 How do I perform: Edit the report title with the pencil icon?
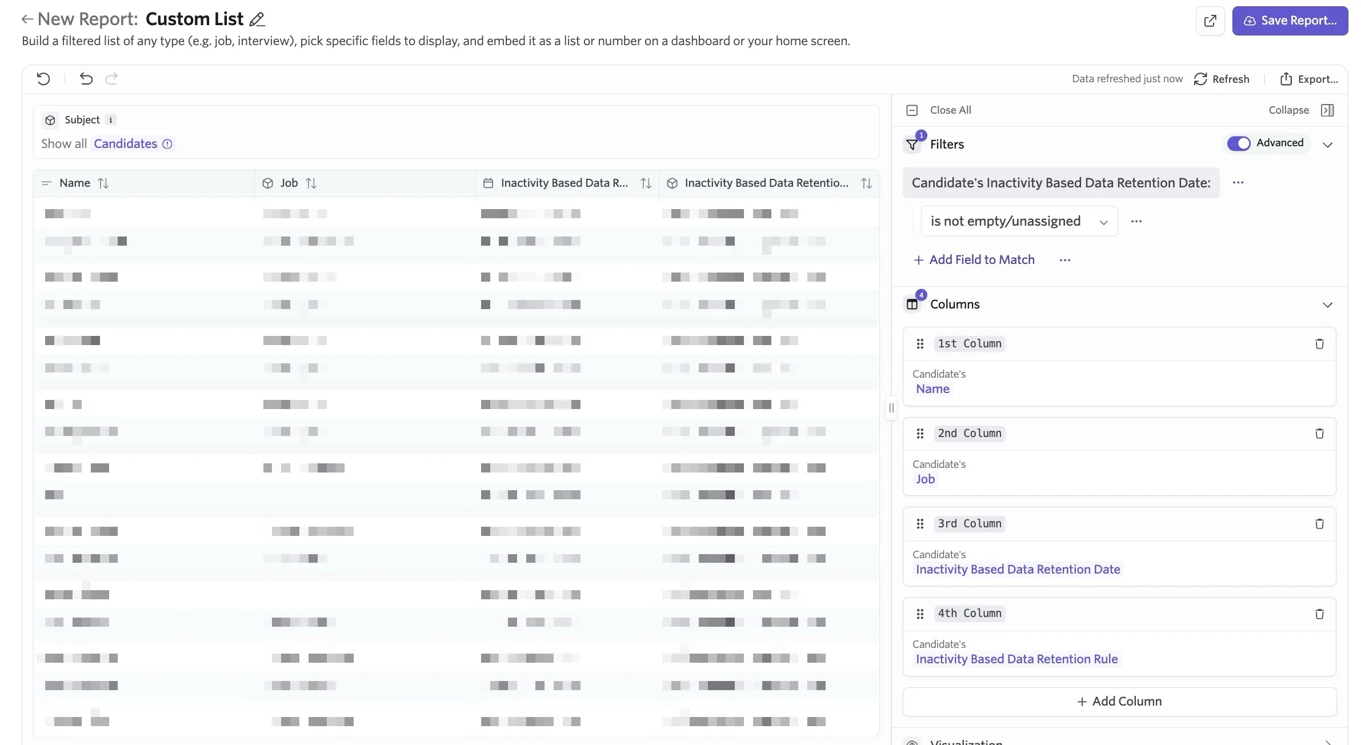coord(257,19)
